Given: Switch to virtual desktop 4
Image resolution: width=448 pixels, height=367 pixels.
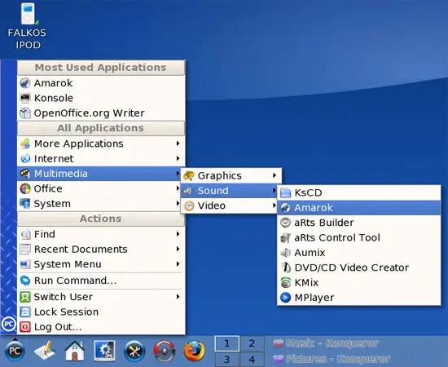Looking at the screenshot, I should (x=252, y=360).
